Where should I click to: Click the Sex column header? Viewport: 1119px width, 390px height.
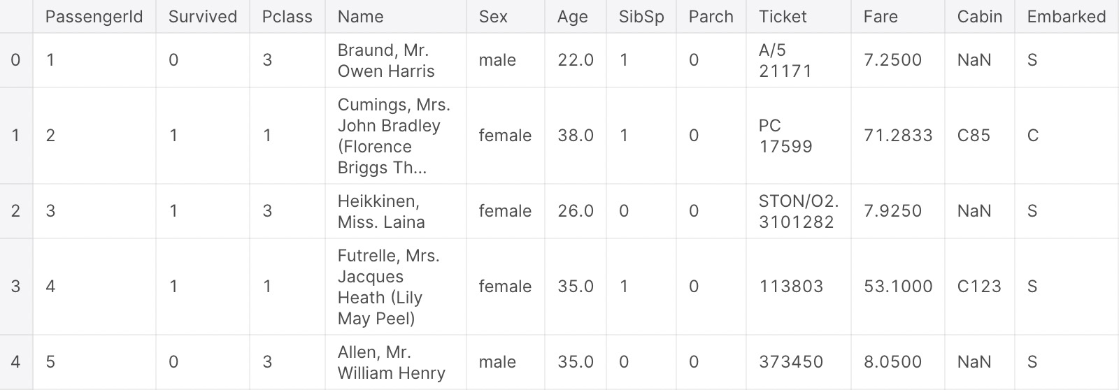tap(506, 17)
